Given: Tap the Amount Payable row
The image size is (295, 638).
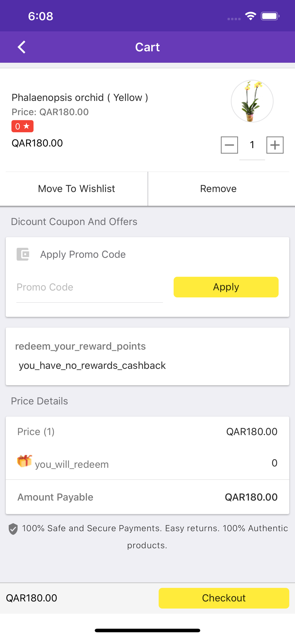Looking at the screenshot, I should tap(147, 497).
